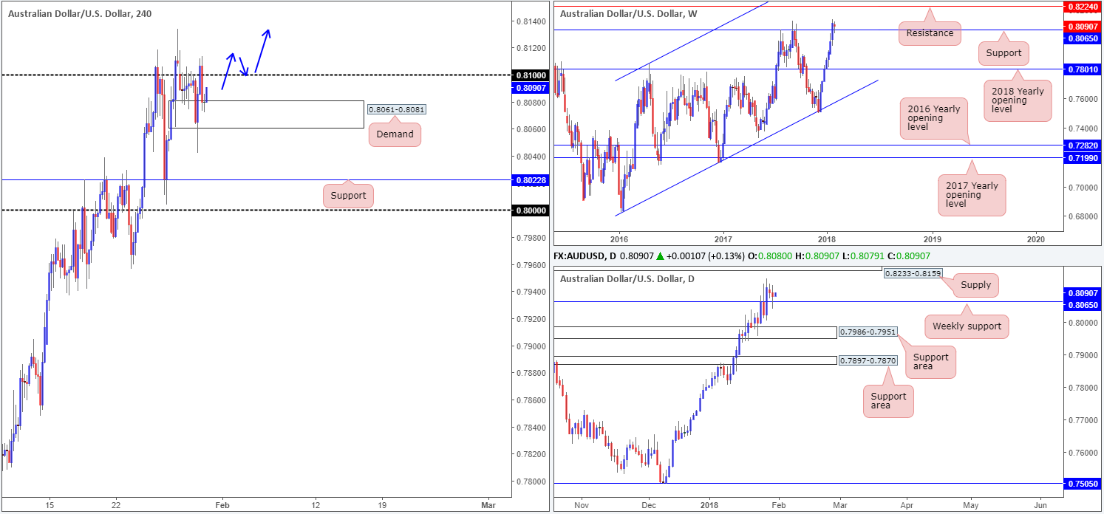Select the 'Support' callout on 240 chart
This screenshot has width=1104, height=514.
tap(349, 196)
